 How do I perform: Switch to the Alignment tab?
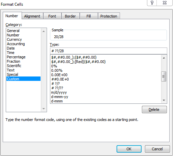pos(32,16)
